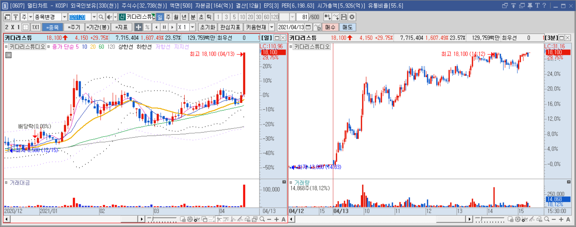576x227 pixels.
Task: Click left chart minus zoom-out icon
Action: click(269, 220)
